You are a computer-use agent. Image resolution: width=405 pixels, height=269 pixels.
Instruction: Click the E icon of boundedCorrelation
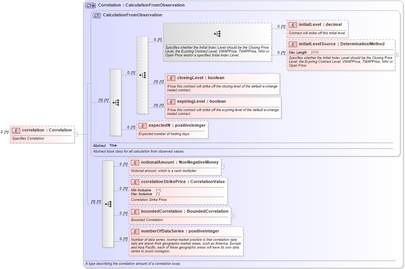point(135,212)
